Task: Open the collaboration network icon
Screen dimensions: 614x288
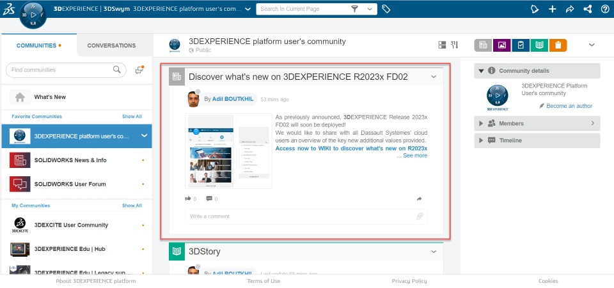Action: click(x=587, y=9)
